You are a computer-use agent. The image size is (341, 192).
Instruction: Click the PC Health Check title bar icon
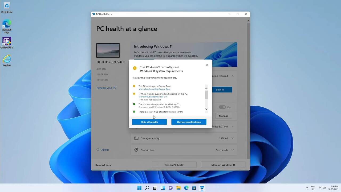coord(94,14)
